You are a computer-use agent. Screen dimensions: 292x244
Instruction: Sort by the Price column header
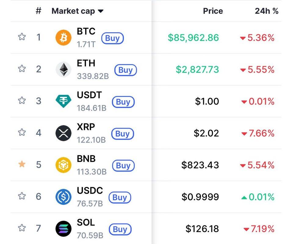click(213, 11)
